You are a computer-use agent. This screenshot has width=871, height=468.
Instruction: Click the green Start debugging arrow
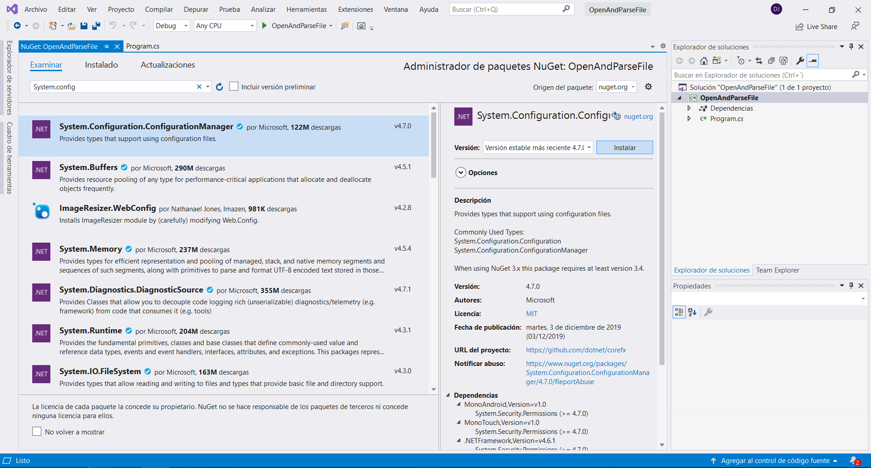coord(265,26)
